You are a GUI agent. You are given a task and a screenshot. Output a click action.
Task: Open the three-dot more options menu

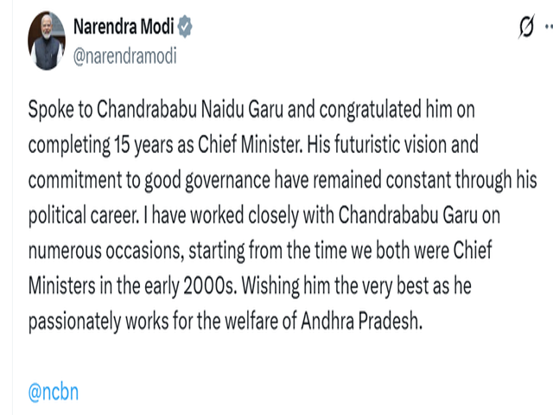click(546, 29)
